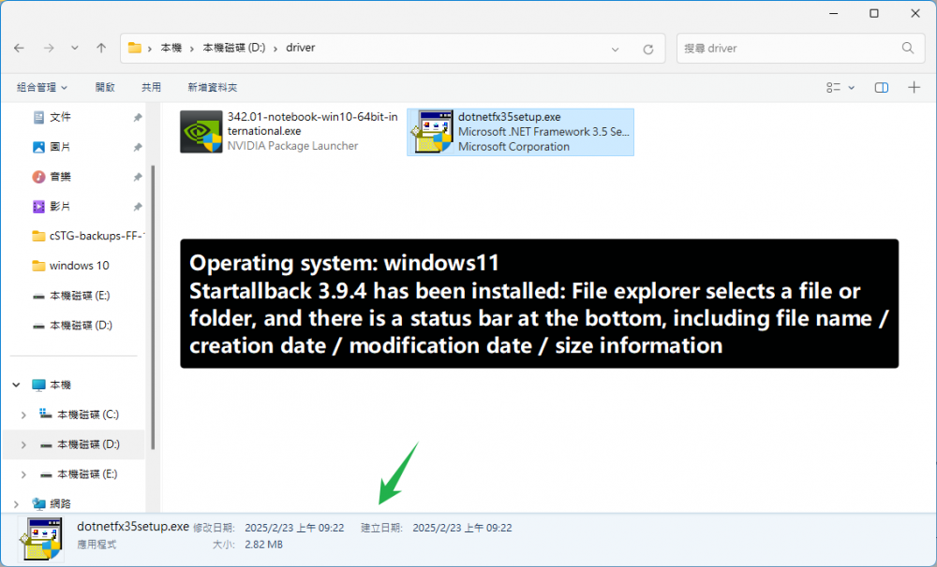This screenshot has width=937, height=567.
Task: Open the address bar history dropdown
Action: pyautogui.click(x=615, y=49)
